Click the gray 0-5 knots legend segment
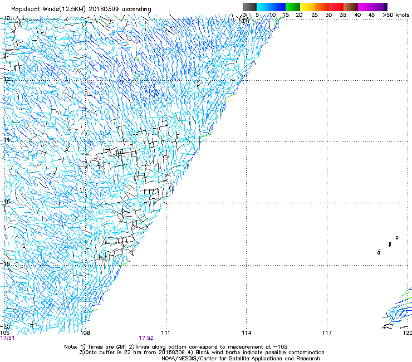 click(249, 7)
